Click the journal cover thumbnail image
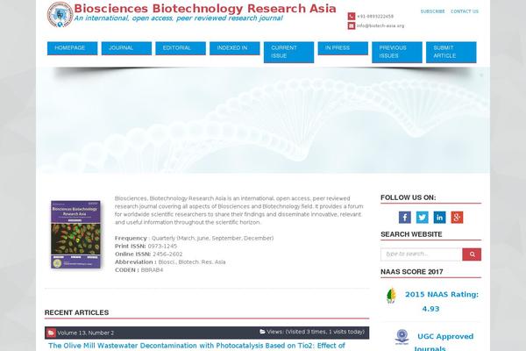 tap(75, 234)
